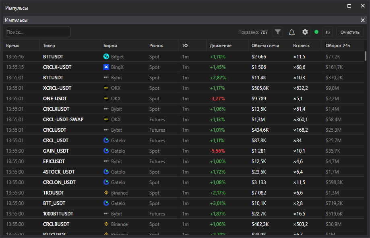Select the XCRCL-USDT ticker cell
The width and height of the screenshot is (370, 238).
coord(57,88)
